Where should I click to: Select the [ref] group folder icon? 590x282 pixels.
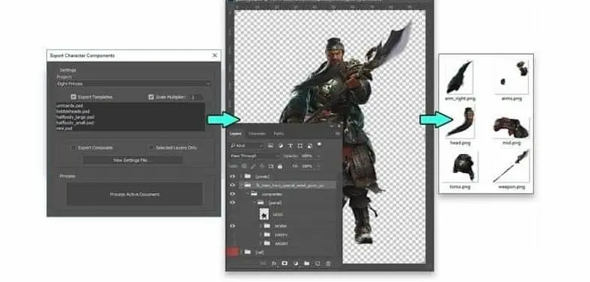(248, 252)
